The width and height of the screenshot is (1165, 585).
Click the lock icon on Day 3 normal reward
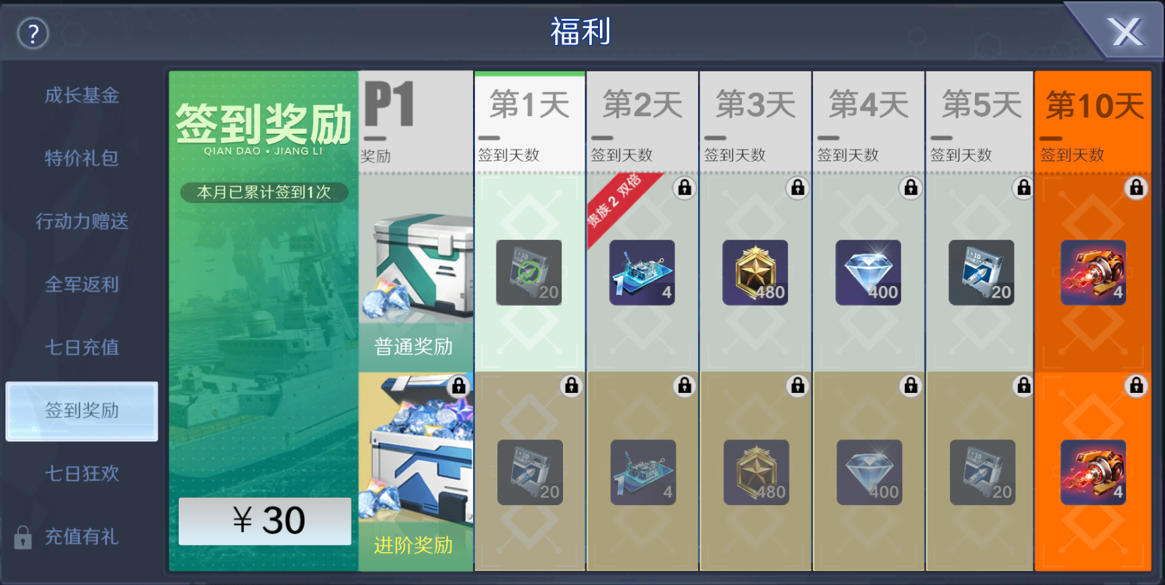797,188
